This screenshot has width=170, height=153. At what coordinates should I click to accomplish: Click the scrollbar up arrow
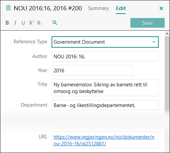coord(167,34)
